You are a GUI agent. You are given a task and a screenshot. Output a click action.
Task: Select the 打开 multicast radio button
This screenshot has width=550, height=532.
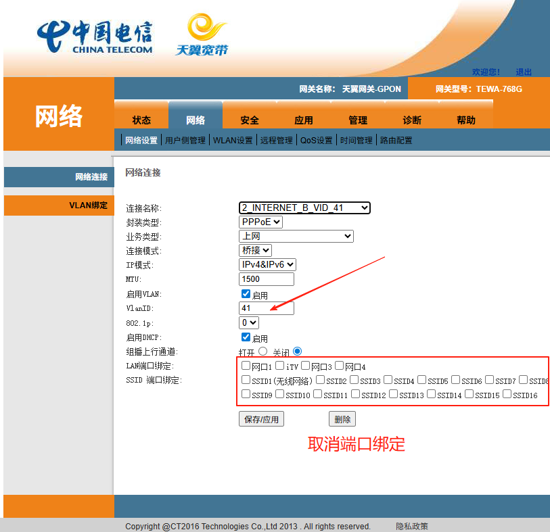click(263, 351)
